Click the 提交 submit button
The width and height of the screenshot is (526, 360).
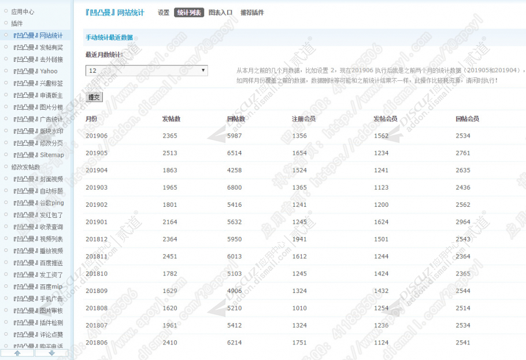click(x=94, y=97)
